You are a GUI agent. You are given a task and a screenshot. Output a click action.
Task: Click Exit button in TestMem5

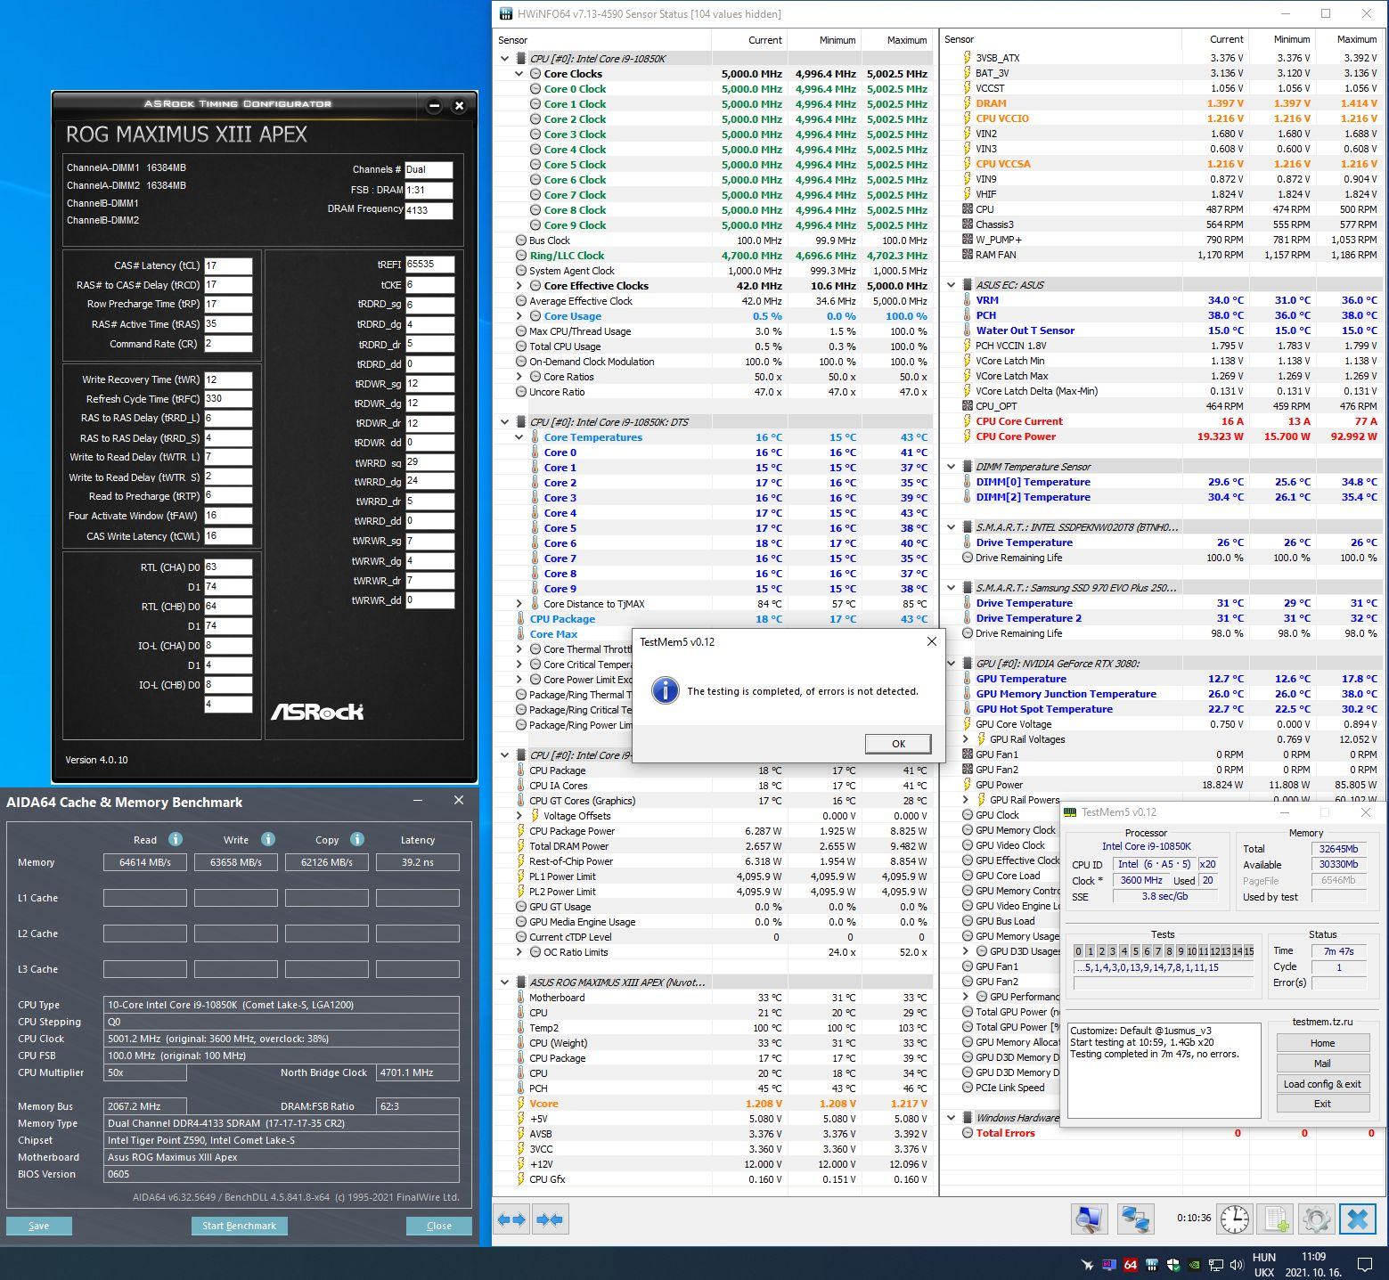coord(1322,1104)
